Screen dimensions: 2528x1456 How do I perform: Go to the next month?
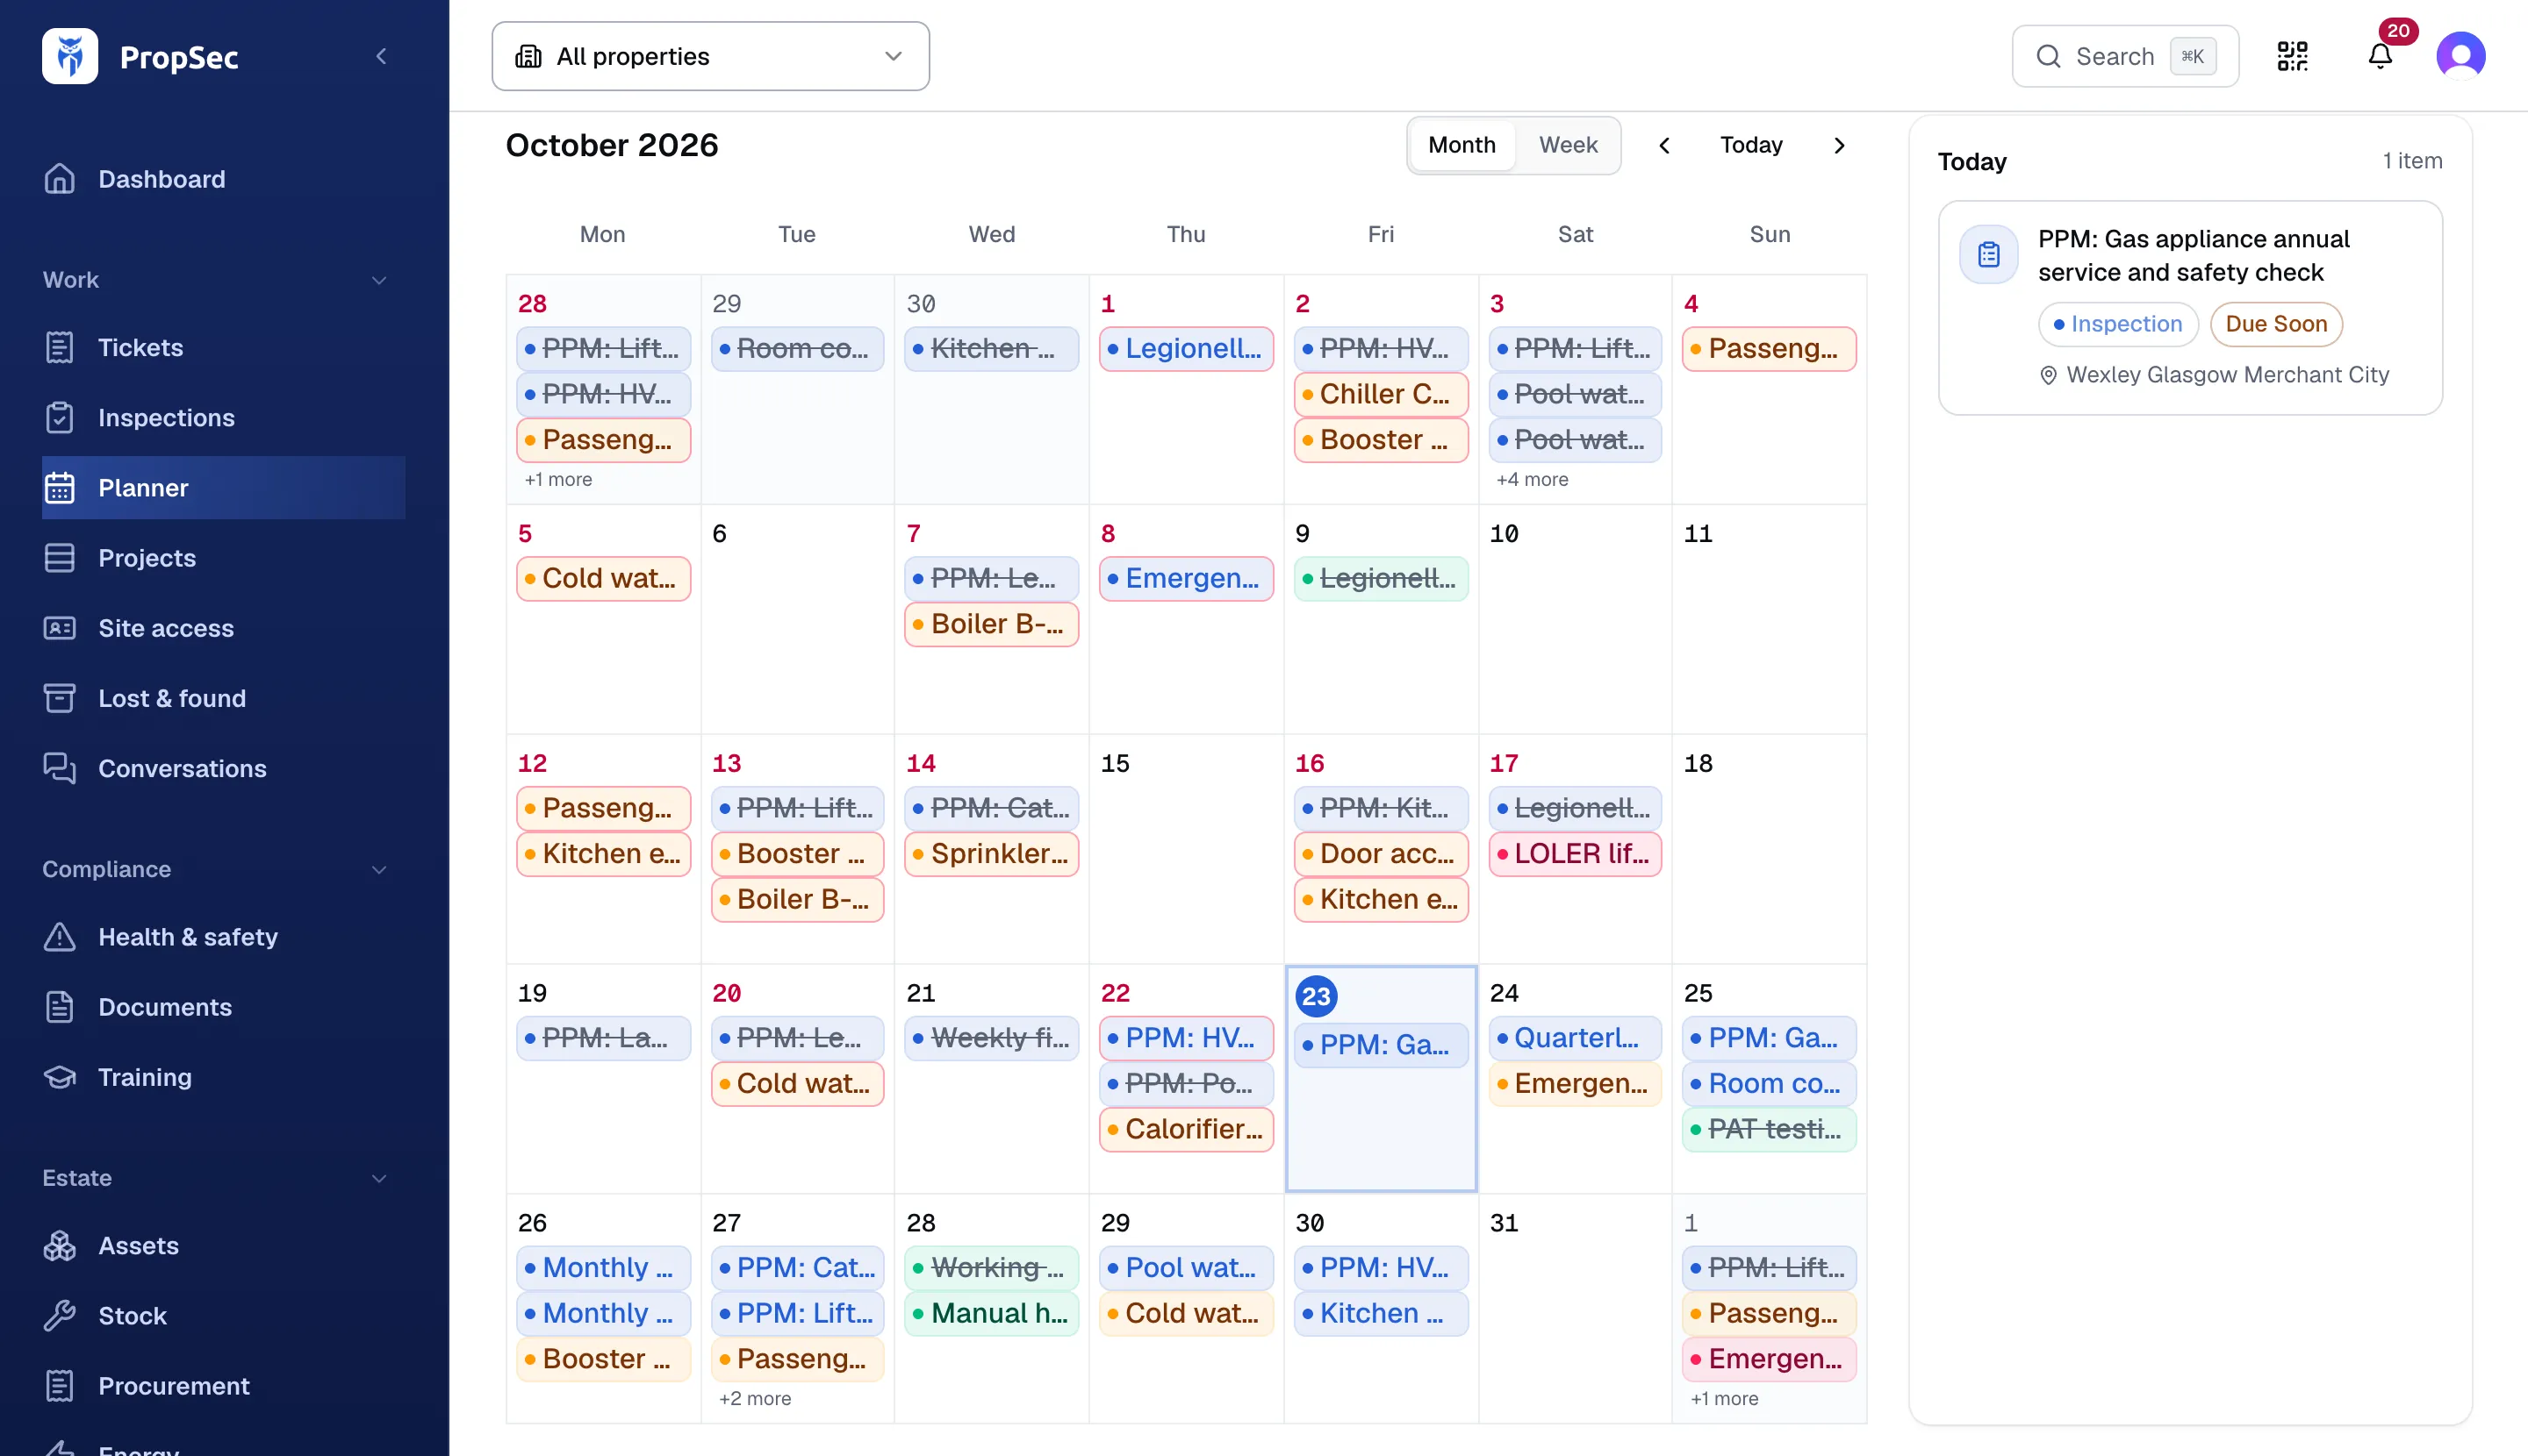(1838, 145)
